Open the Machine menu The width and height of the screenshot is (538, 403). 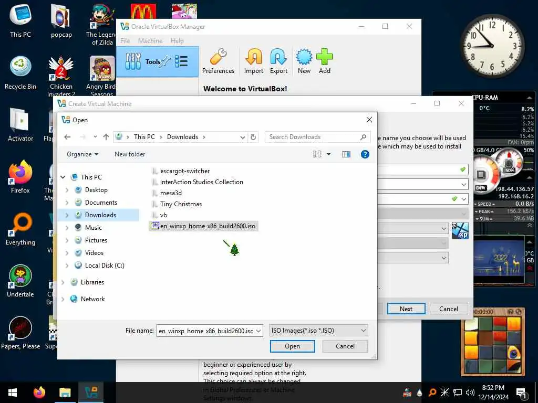coord(150,41)
